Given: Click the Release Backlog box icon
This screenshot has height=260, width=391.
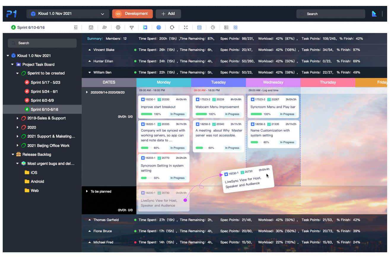Looking at the screenshot, I should (x=18, y=154).
